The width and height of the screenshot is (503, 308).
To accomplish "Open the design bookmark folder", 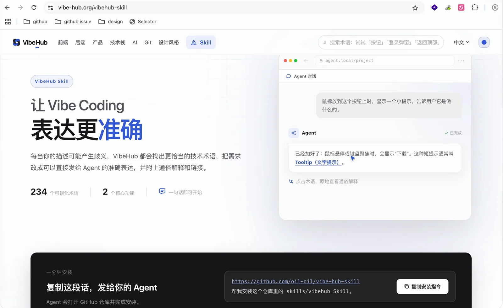I will pyautogui.click(x=111, y=22).
